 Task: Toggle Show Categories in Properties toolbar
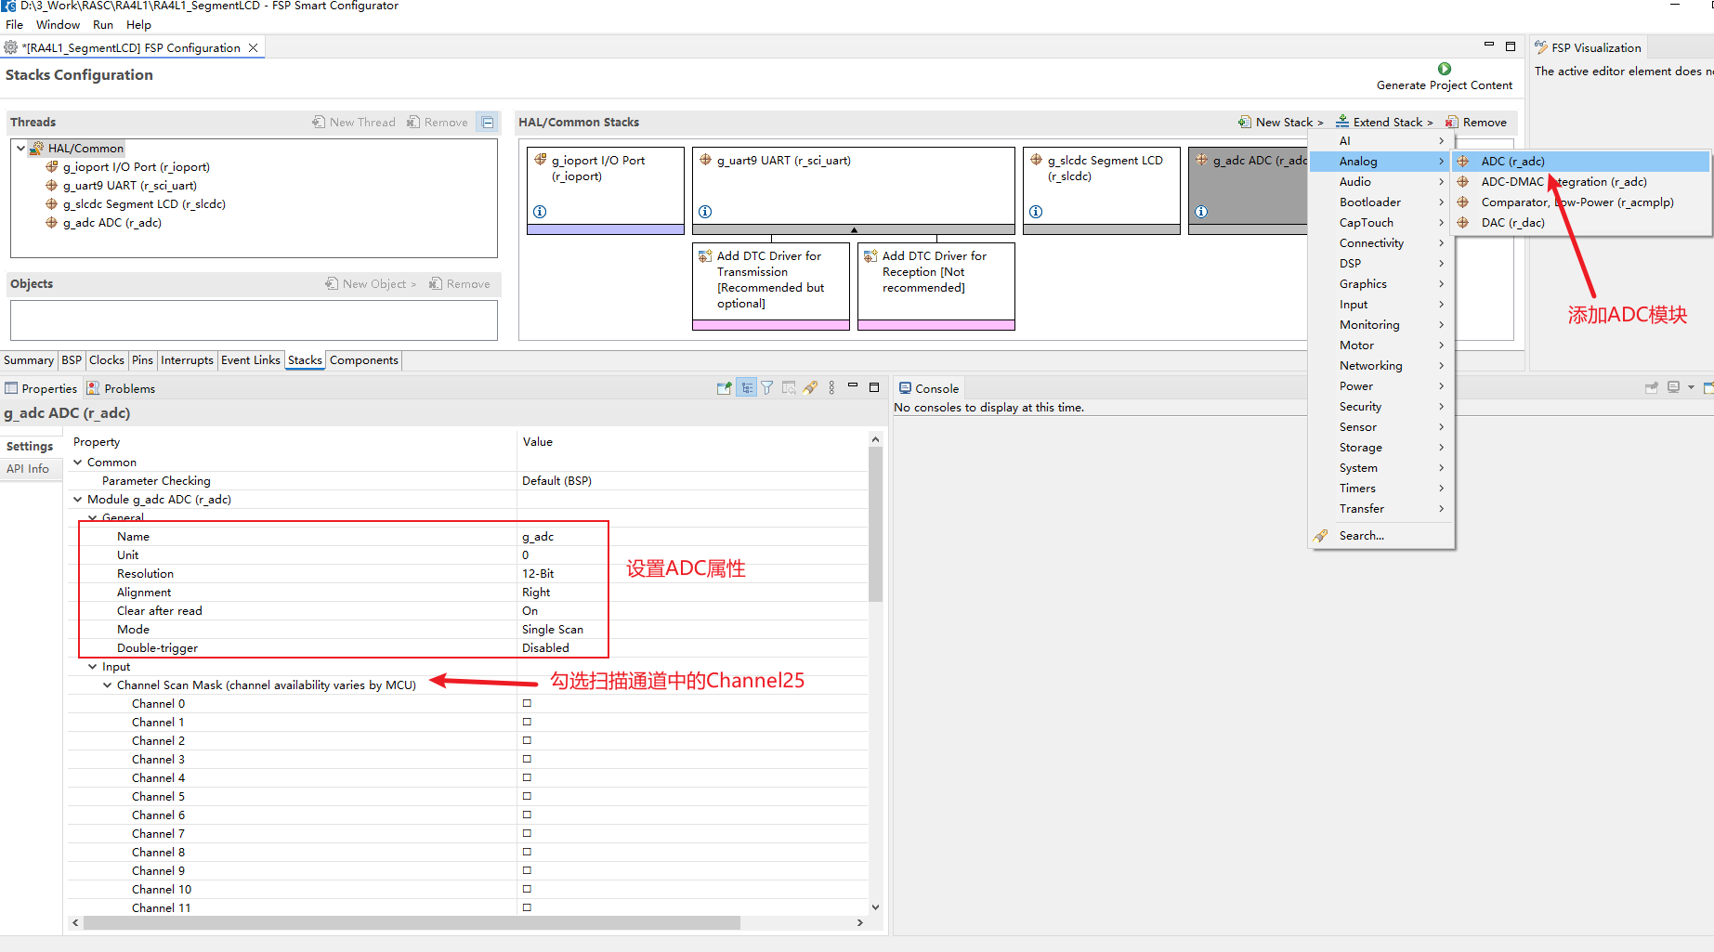coord(747,388)
